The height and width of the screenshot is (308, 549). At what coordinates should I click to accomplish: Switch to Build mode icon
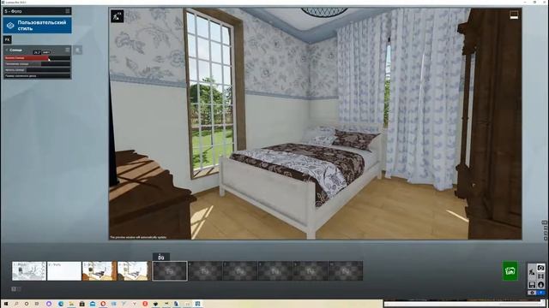pos(532,272)
